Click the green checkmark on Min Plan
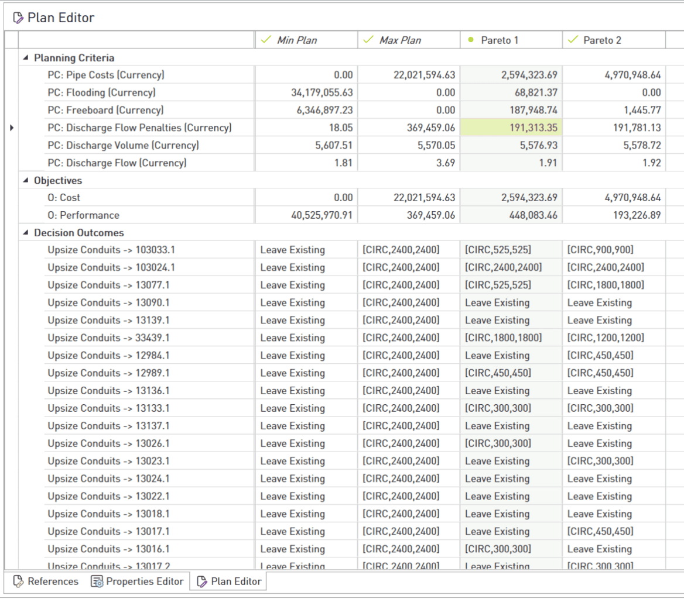The width and height of the screenshot is (684, 599). tap(266, 40)
